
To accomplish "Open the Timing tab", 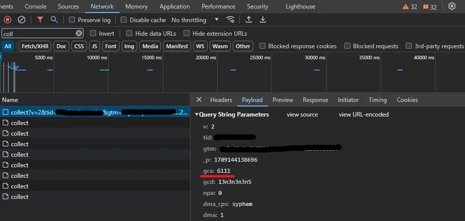I will [378, 100].
